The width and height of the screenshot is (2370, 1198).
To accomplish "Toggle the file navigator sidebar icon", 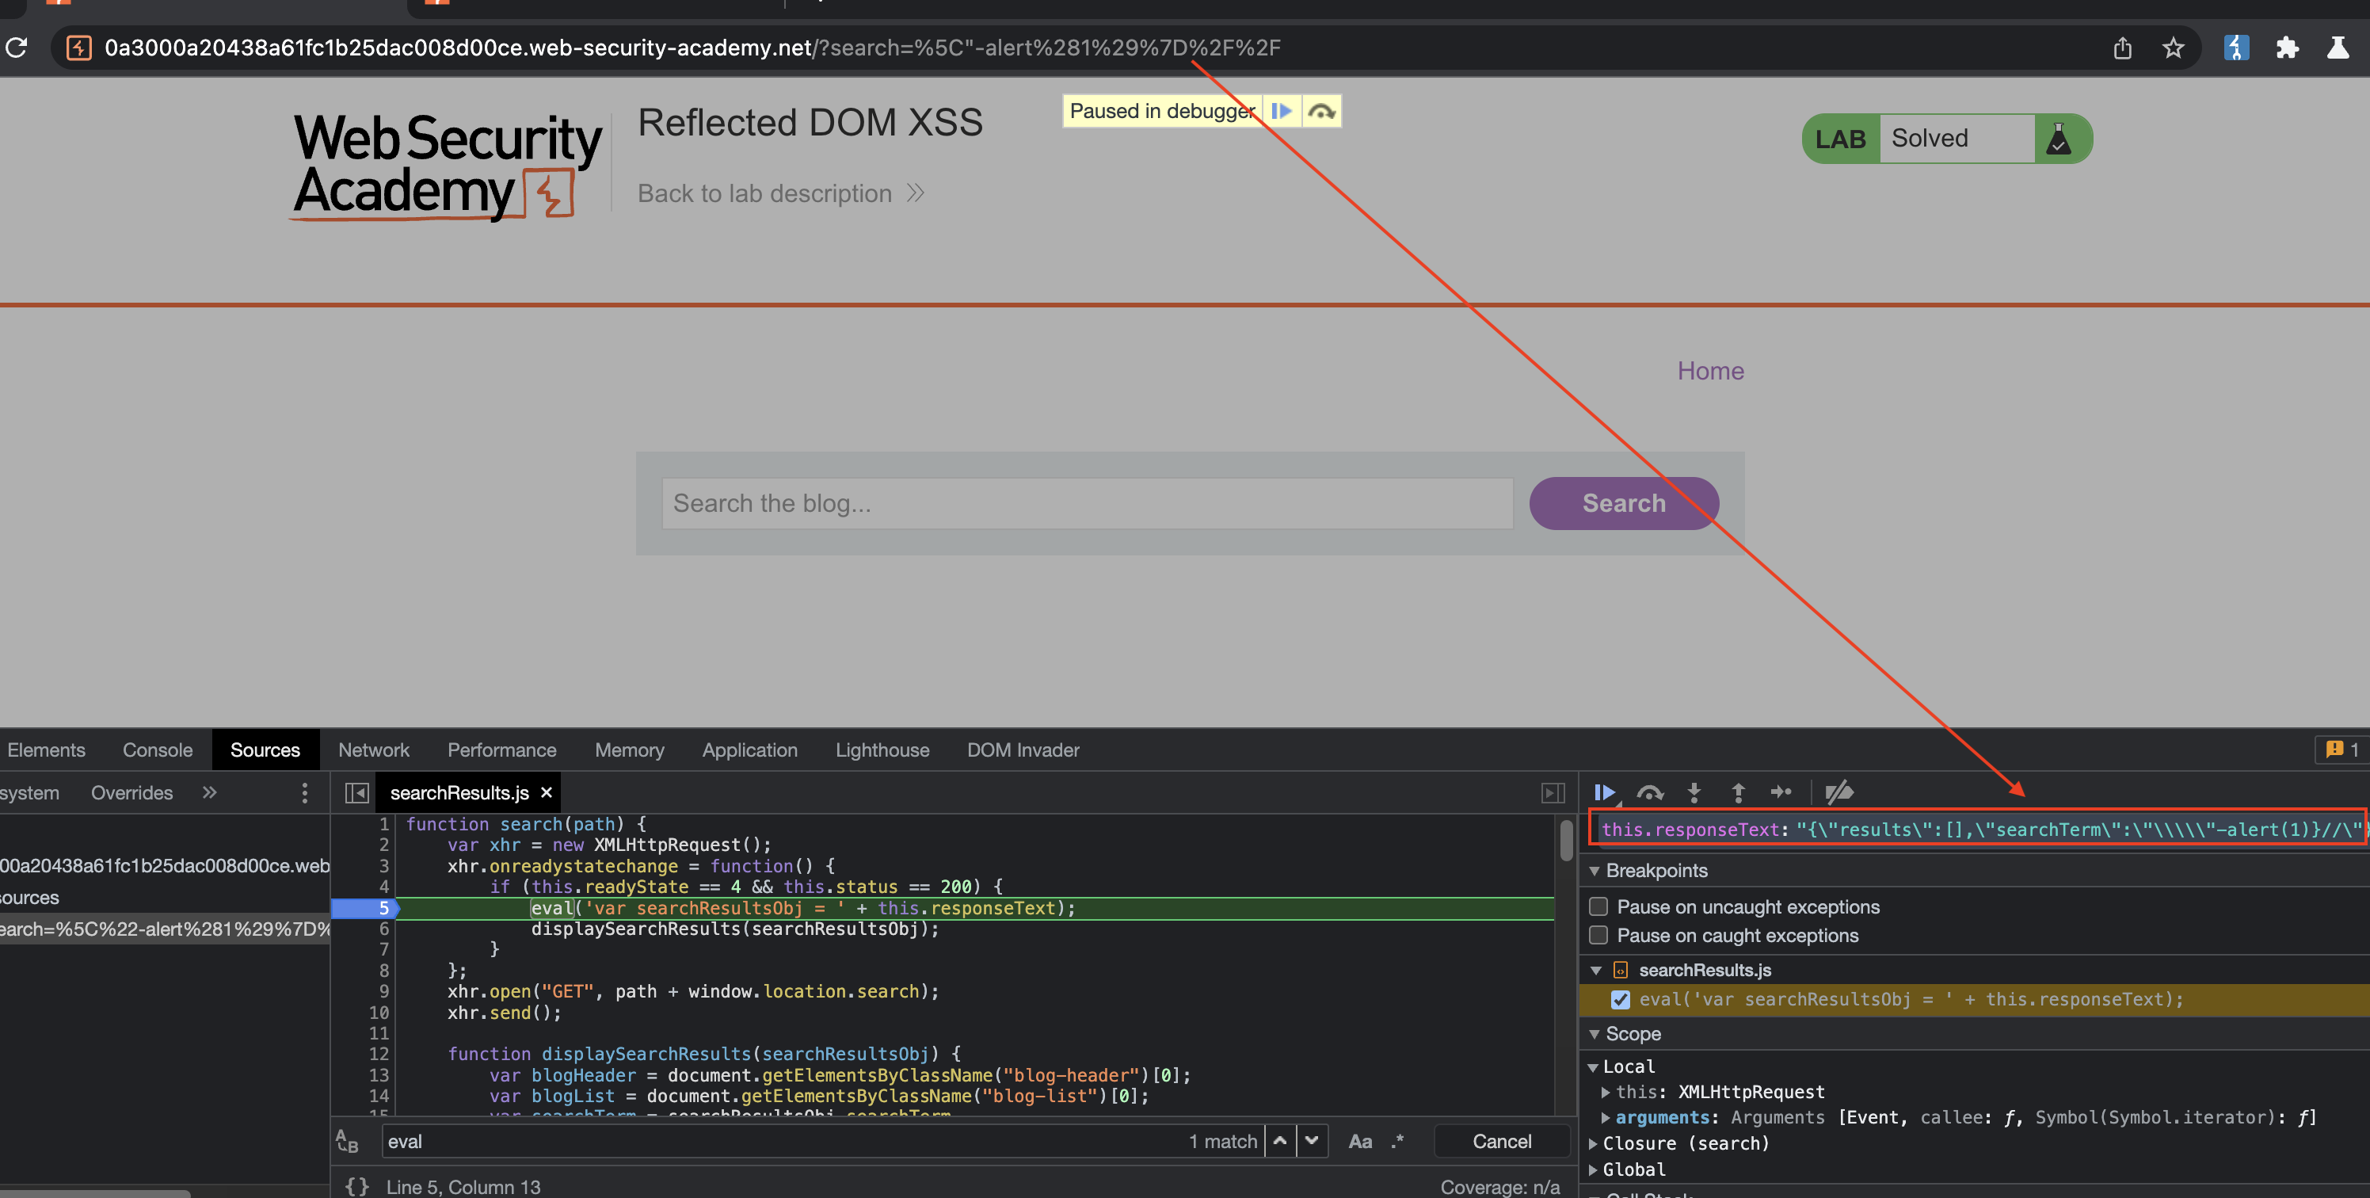I will [x=357, y=792].
